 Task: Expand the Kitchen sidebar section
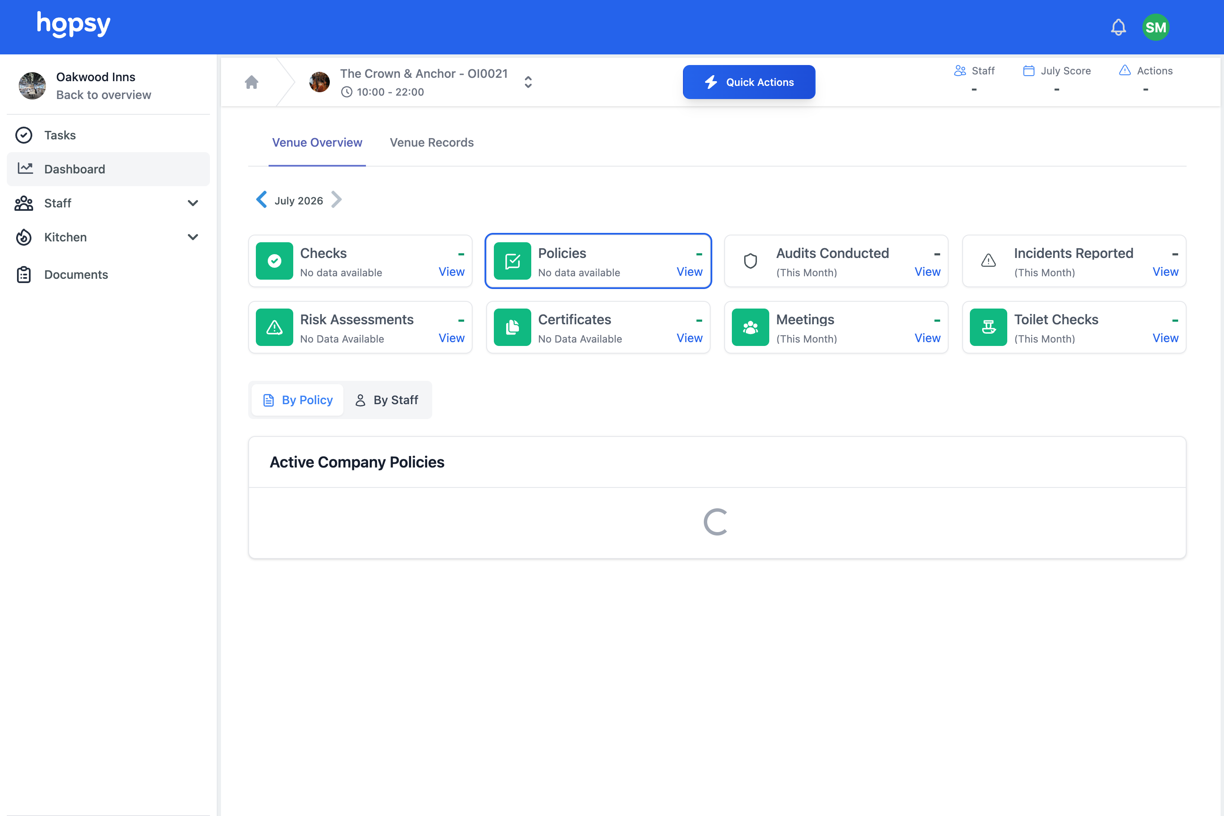pos(193,237)
